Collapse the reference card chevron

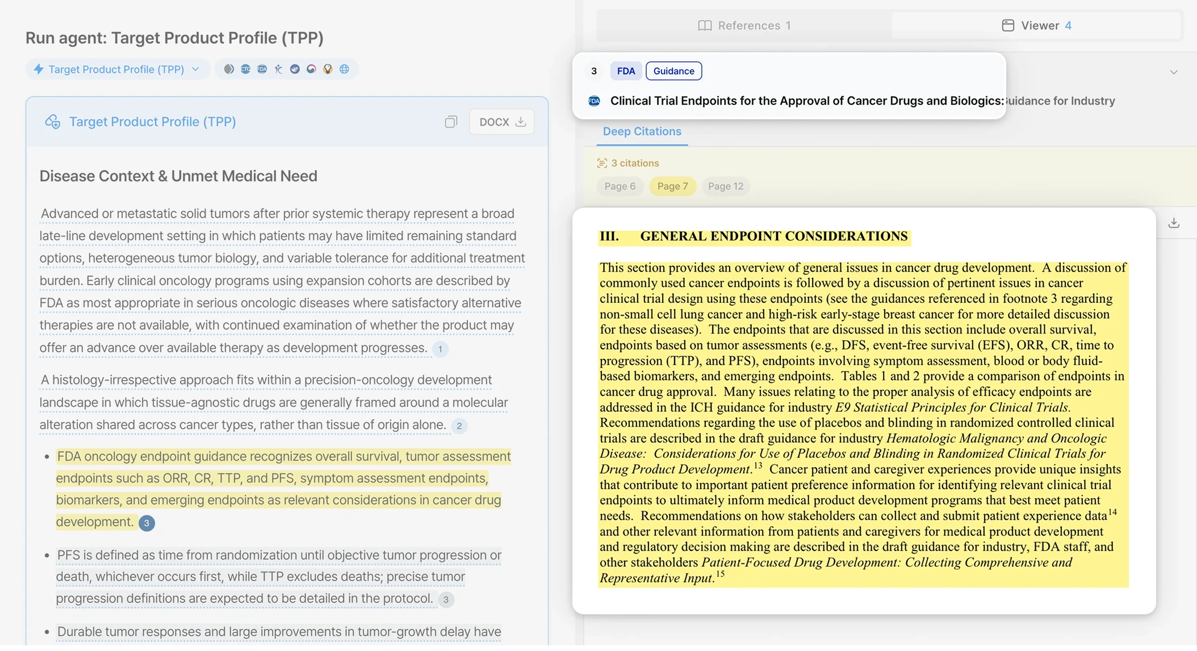click(1174, 72)
